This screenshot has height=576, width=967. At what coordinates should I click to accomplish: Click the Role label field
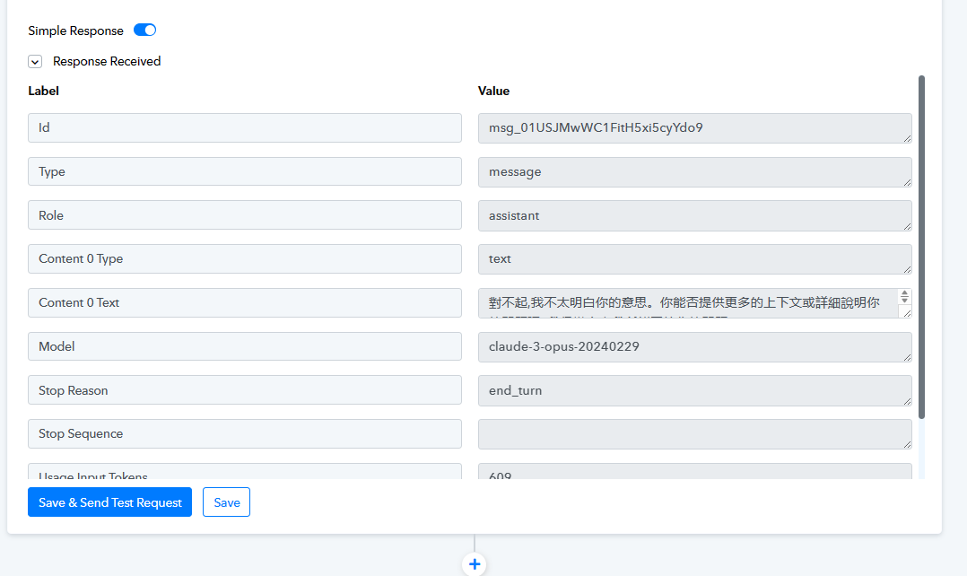pyautogui.click(x=244, y=215)
